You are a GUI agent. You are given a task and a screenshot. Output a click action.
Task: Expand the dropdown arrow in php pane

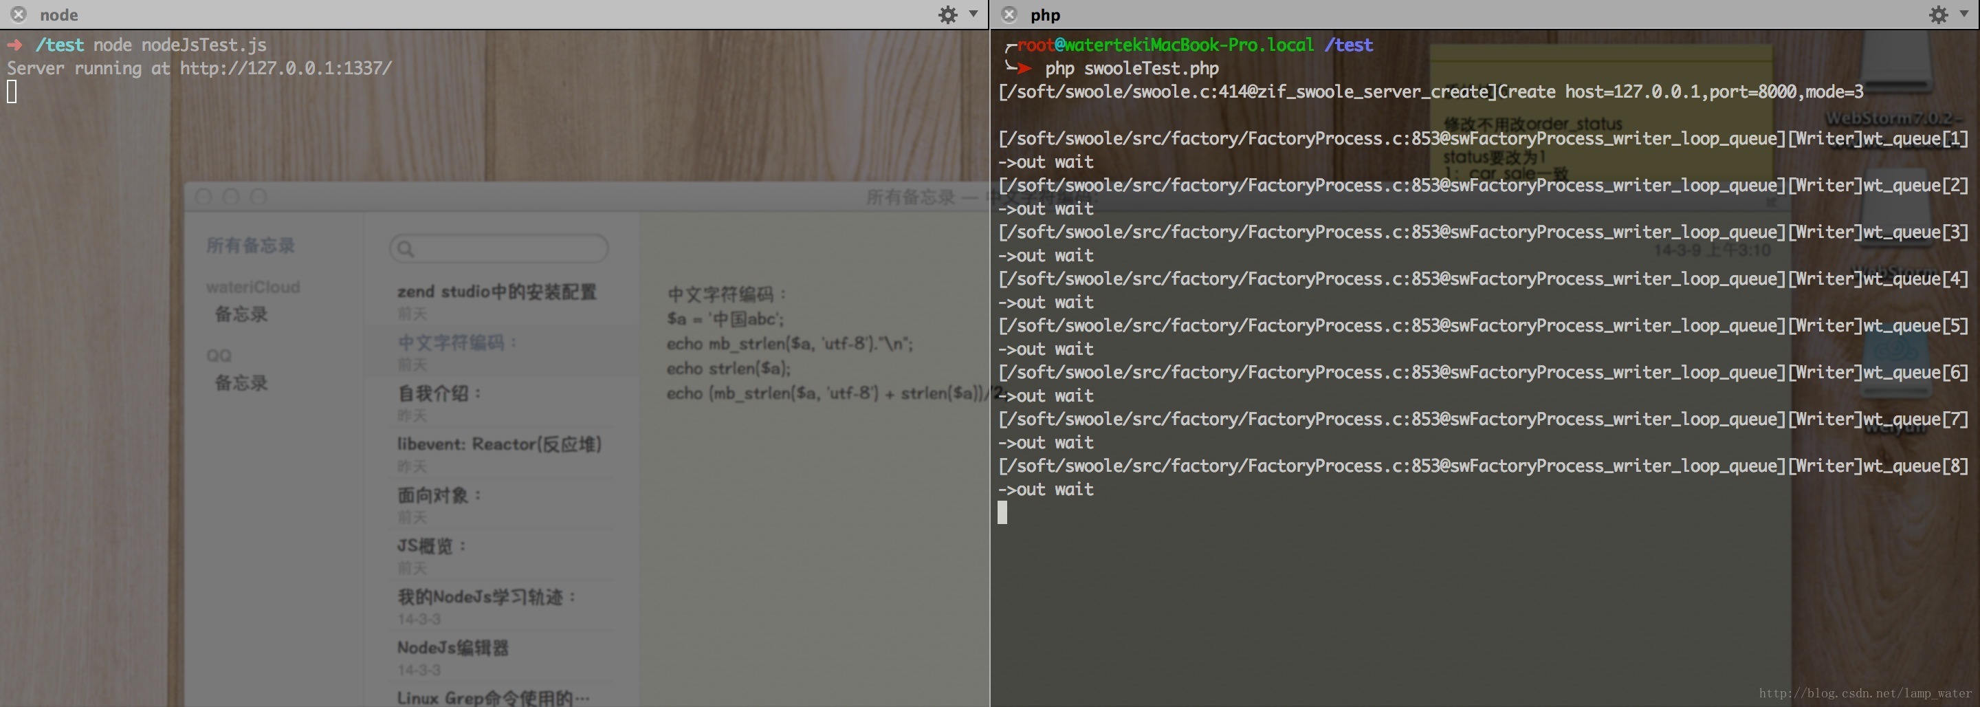[x=1964, y=14]
